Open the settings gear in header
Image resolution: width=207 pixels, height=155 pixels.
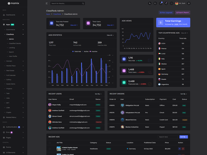tap(189, 3)
